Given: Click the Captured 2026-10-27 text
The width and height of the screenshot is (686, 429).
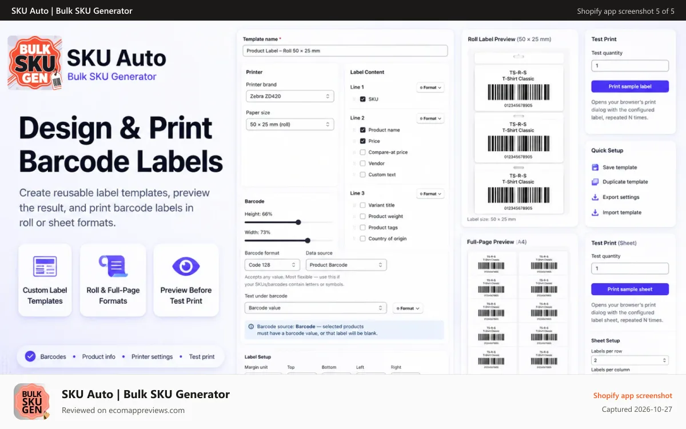Looking at the screenshot, I should [637, 409].
